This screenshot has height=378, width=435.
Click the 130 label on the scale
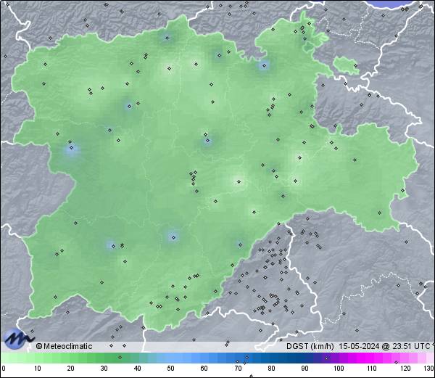[429, 369]
